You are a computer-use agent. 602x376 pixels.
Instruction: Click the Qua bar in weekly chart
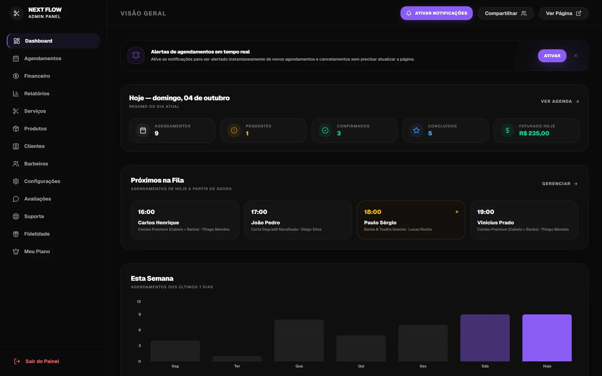(x=299, y=341)
